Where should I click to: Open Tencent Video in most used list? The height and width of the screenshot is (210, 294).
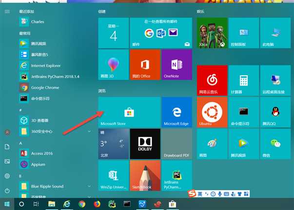click(55, 43)
